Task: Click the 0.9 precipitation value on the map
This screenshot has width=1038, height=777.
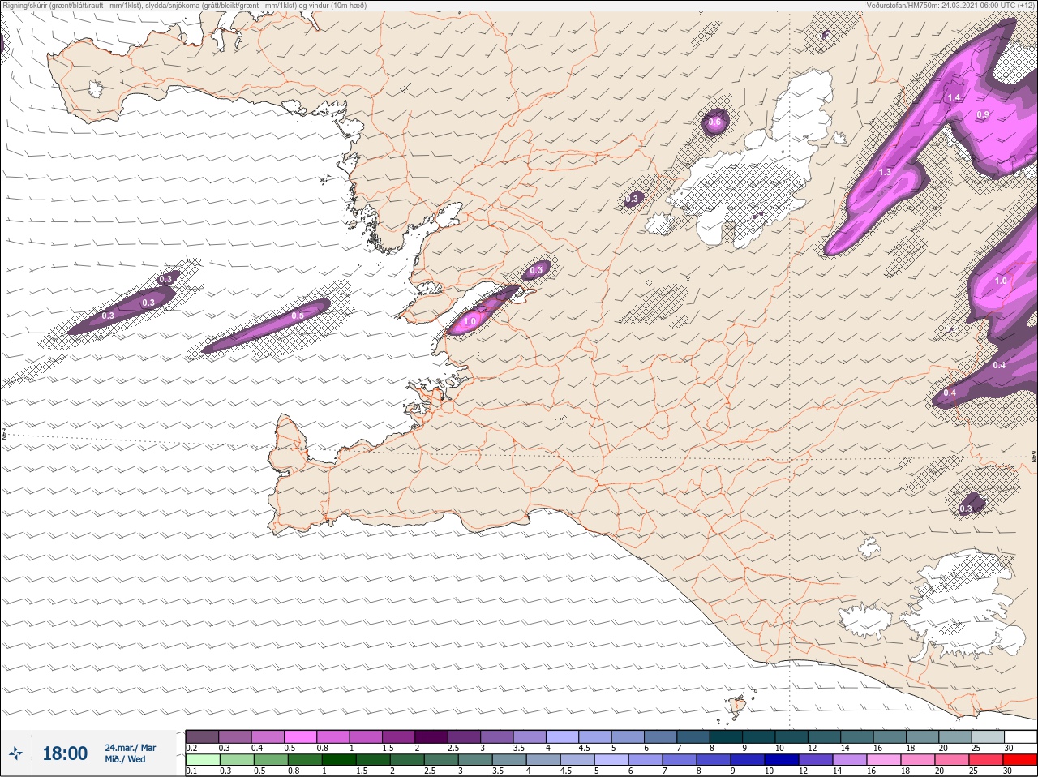Action: click(983, 114)
